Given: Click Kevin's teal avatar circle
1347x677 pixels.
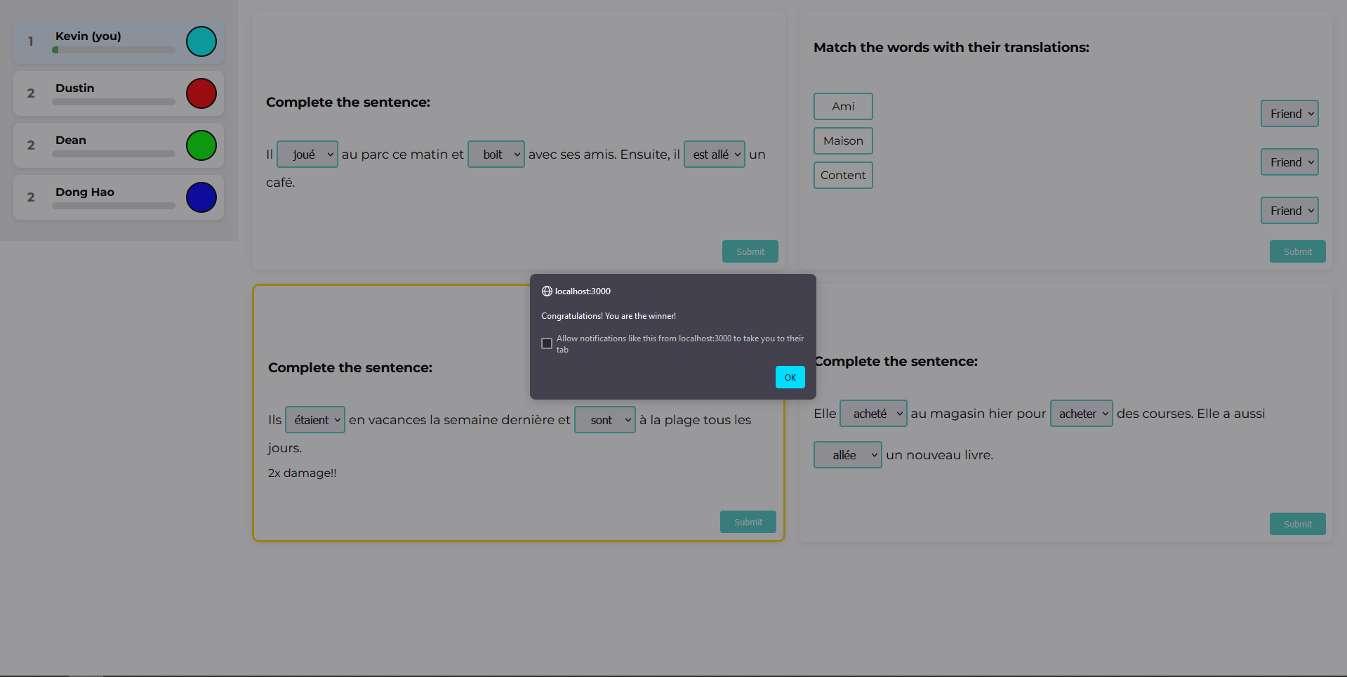Looking at the screenshot, I should (x=201, y=41).
